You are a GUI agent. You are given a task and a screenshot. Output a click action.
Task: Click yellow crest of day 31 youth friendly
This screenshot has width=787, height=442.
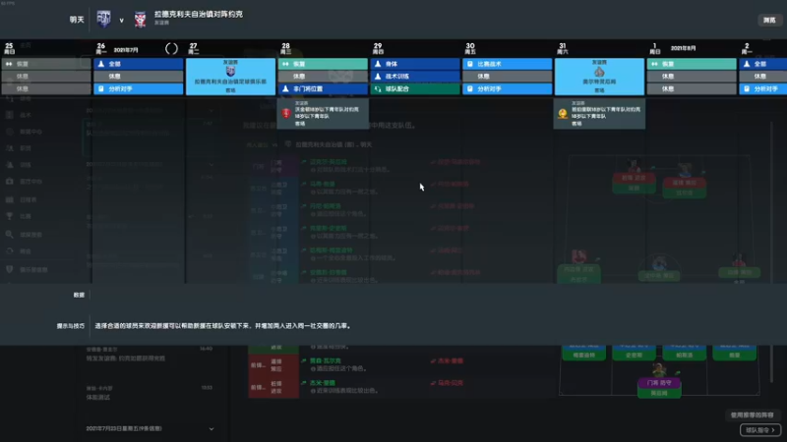563,113
